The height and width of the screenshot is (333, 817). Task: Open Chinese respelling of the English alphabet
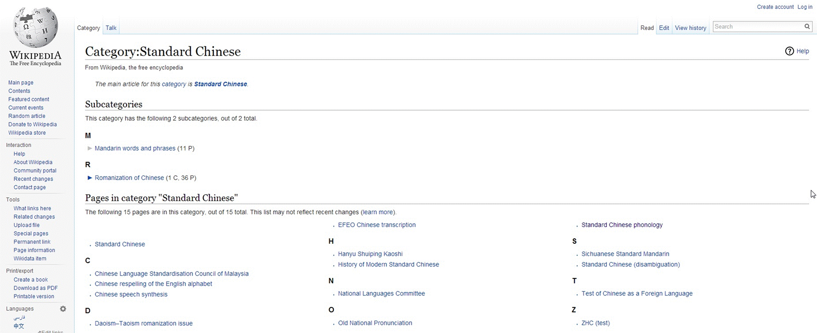[x=153, y=284]
